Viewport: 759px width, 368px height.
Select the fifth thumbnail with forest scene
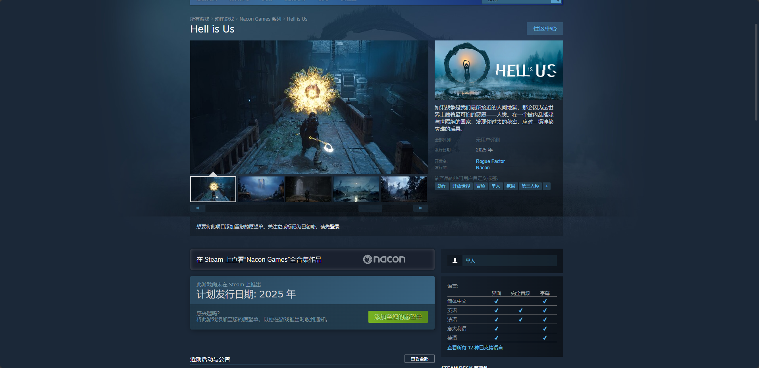point(404,189)
